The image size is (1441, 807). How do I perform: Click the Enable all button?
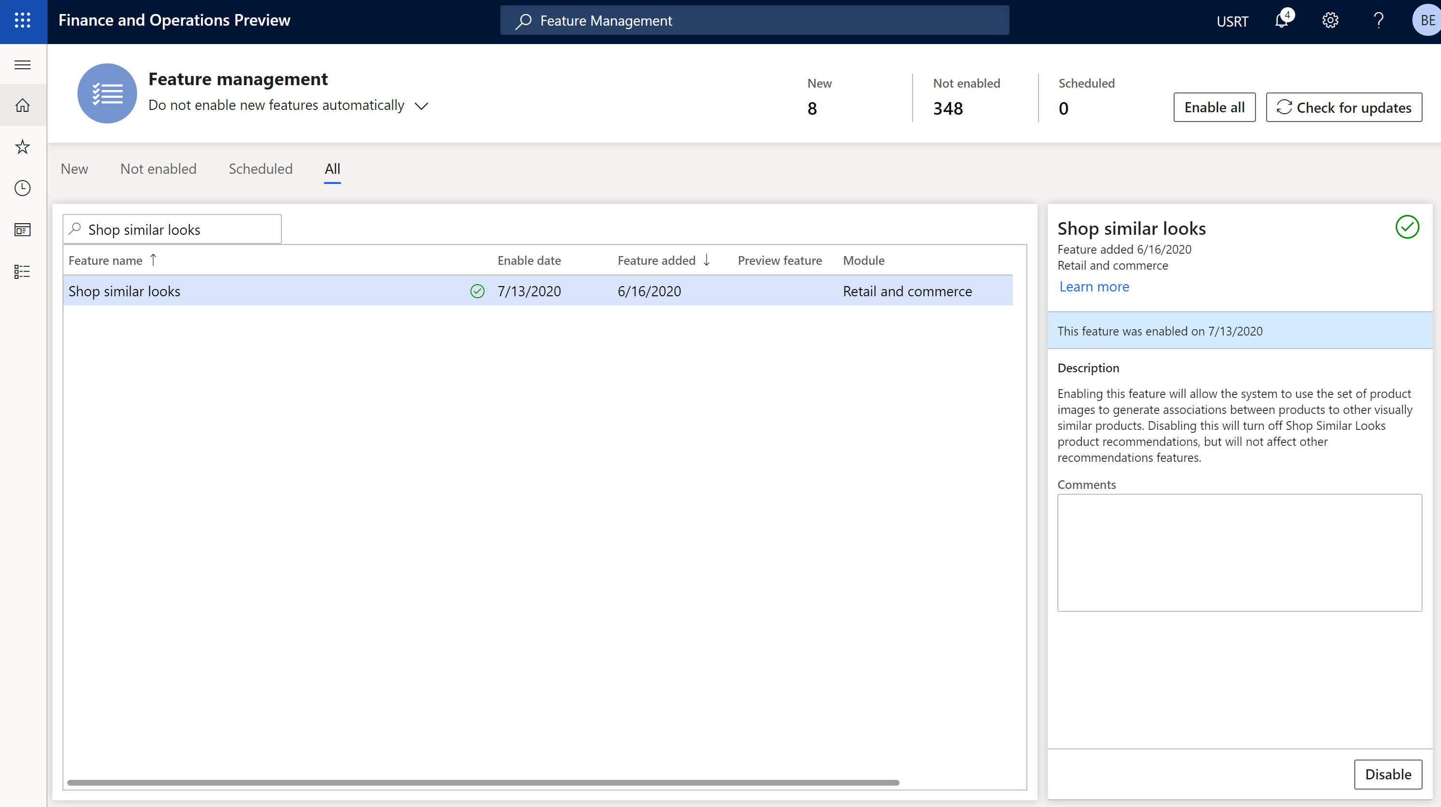(1214, 107)
